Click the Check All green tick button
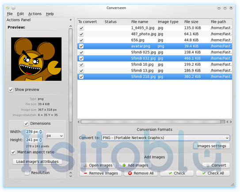Screen dimensions: 240x192 pos(213,173)
